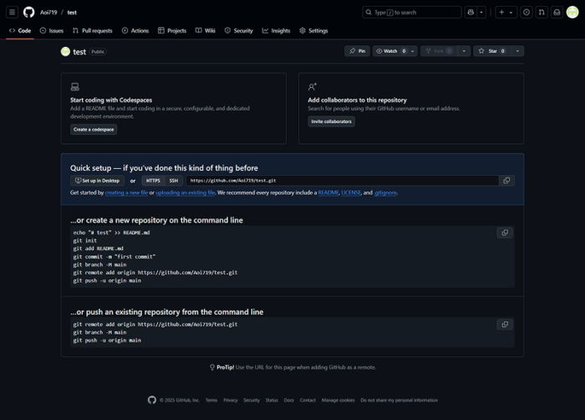Open the Copilot chat icon
585x420 pixels.
[471, 13]
